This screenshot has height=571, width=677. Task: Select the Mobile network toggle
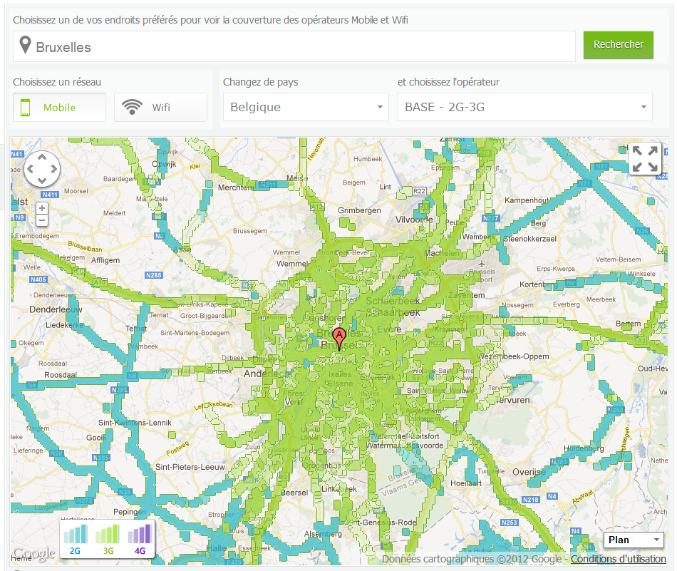click(x=59, y=107)
